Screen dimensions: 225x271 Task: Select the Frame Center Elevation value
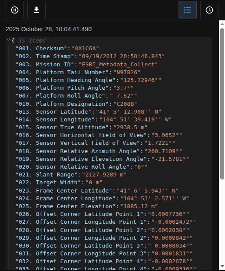139,206
